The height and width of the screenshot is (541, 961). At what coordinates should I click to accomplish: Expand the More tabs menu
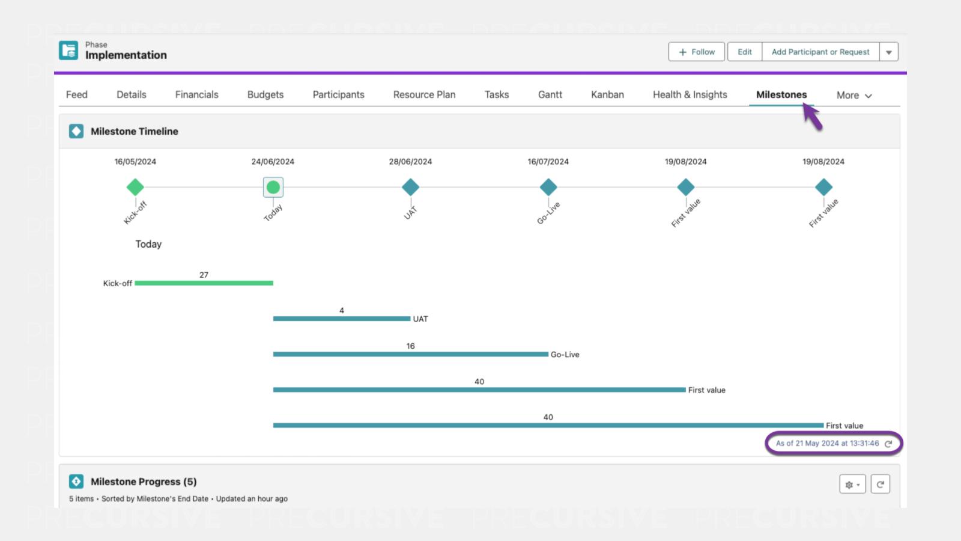click(853, 96)
